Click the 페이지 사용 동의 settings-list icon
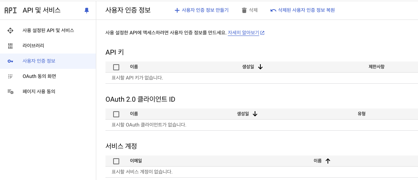The width and height of the screenshot is (418, 180). coord(10,92)
